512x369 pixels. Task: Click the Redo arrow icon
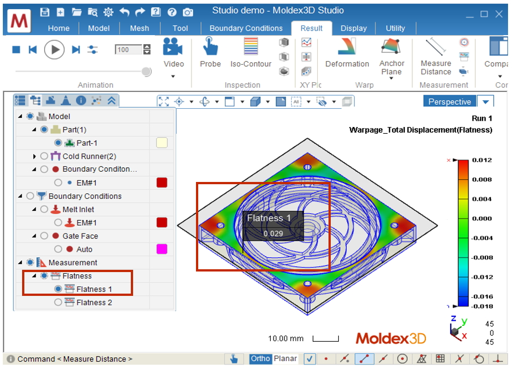tap(140, 12)
